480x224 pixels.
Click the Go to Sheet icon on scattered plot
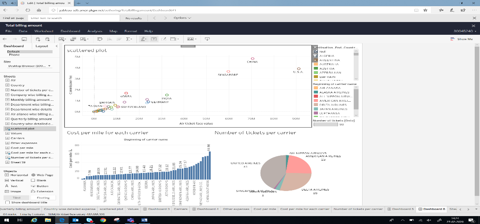315,51
